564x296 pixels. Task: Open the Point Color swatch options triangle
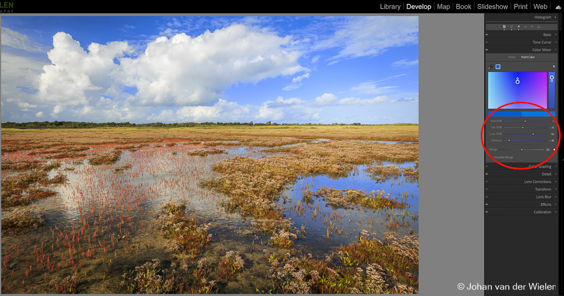coord(554,67)
